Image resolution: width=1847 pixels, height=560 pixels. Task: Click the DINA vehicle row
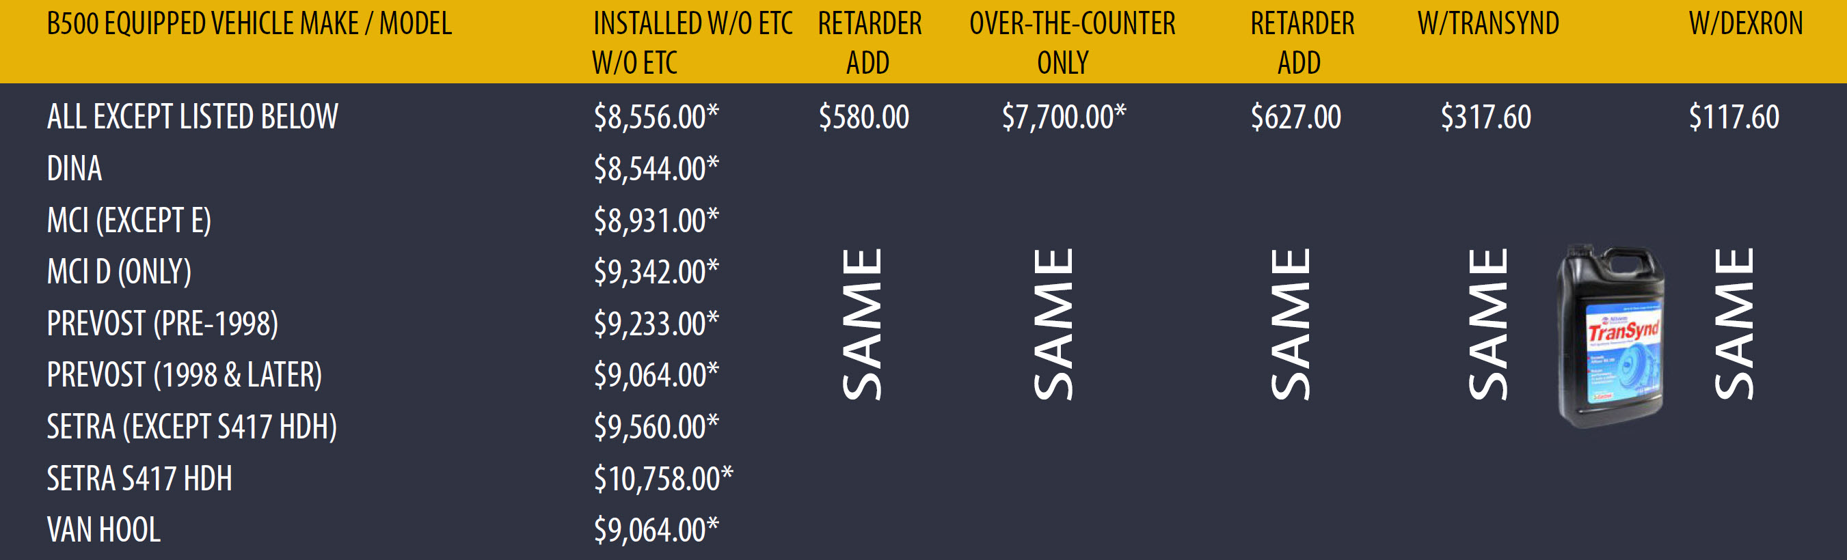(x=74, y=168)
